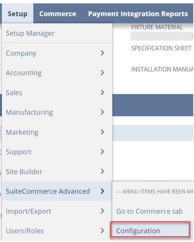Image resolution: width=194 pixels, height=242 pixels.
Task: Expand chevron next to Users/Roles
Action: point(102,231)
